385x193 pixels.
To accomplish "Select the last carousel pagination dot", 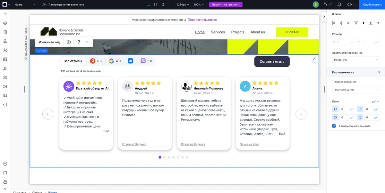I will [187, 157].
